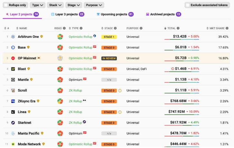Screen dimensions: 234x148
Task: Switch to Layer 2 projects tab
Action: click(x=22, y=14)
